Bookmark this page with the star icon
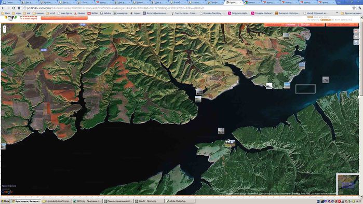This screenshot has width=363, height=204. point(354,8)
